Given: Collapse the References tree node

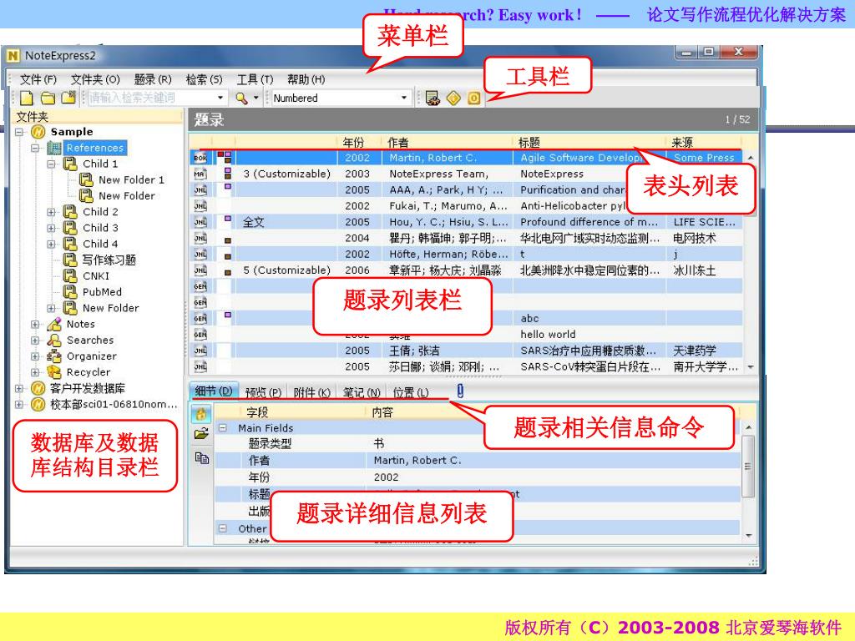Looking at the screenshot, I should tap(35, 148).
